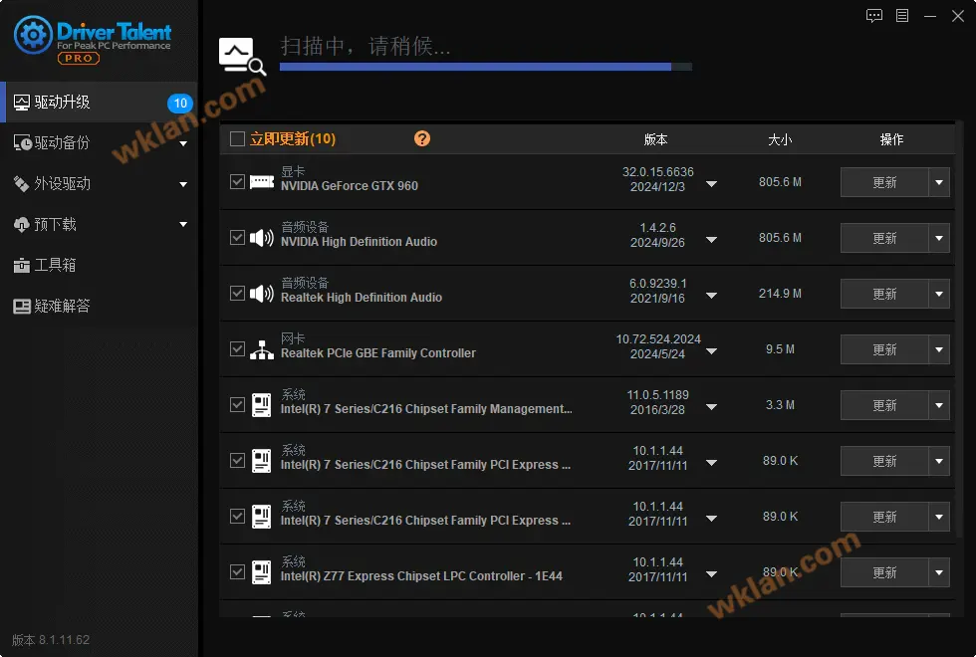The image size is (976, 657).
Task: Open 更新 options arrow for GeForce GTX 960
Action: [x=939, y=182]
